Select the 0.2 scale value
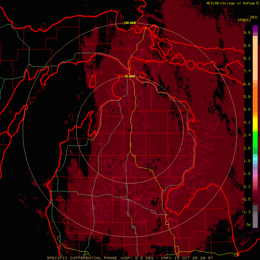The image size is (260, 260). 247,187
